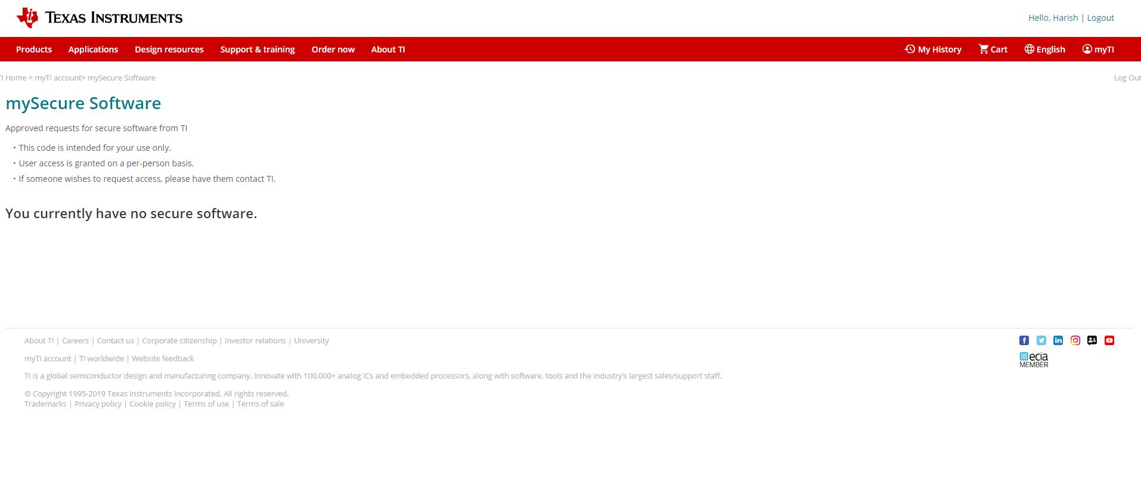
Task: Open Corporate citizenship footer link
Action: point(179,341)
